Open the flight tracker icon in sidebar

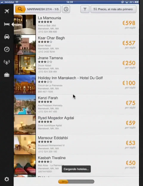point(7,62)
